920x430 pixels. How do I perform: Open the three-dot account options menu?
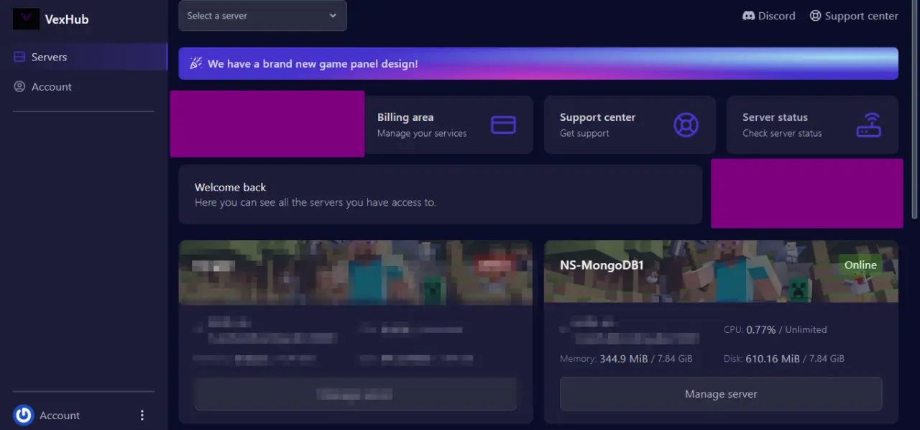coord(142,415)
